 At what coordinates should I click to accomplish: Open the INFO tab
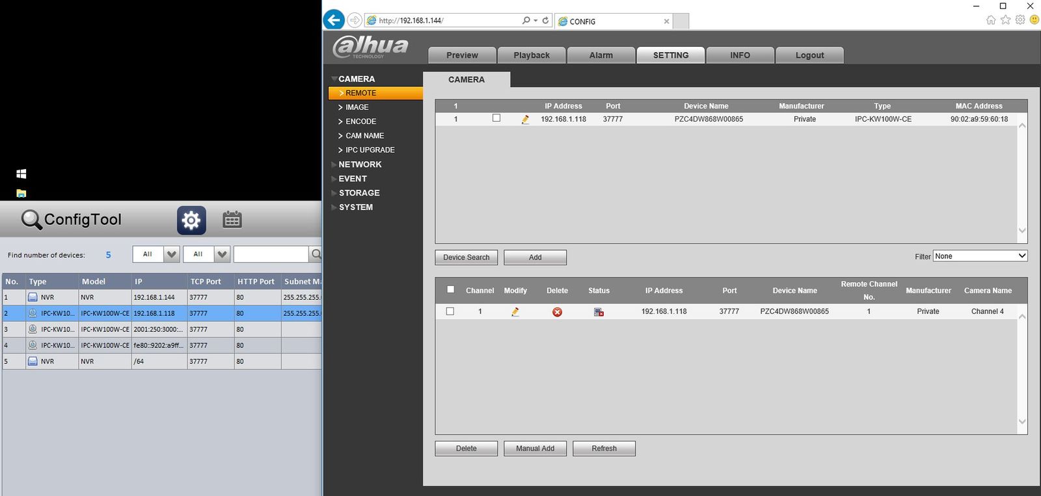740,55
